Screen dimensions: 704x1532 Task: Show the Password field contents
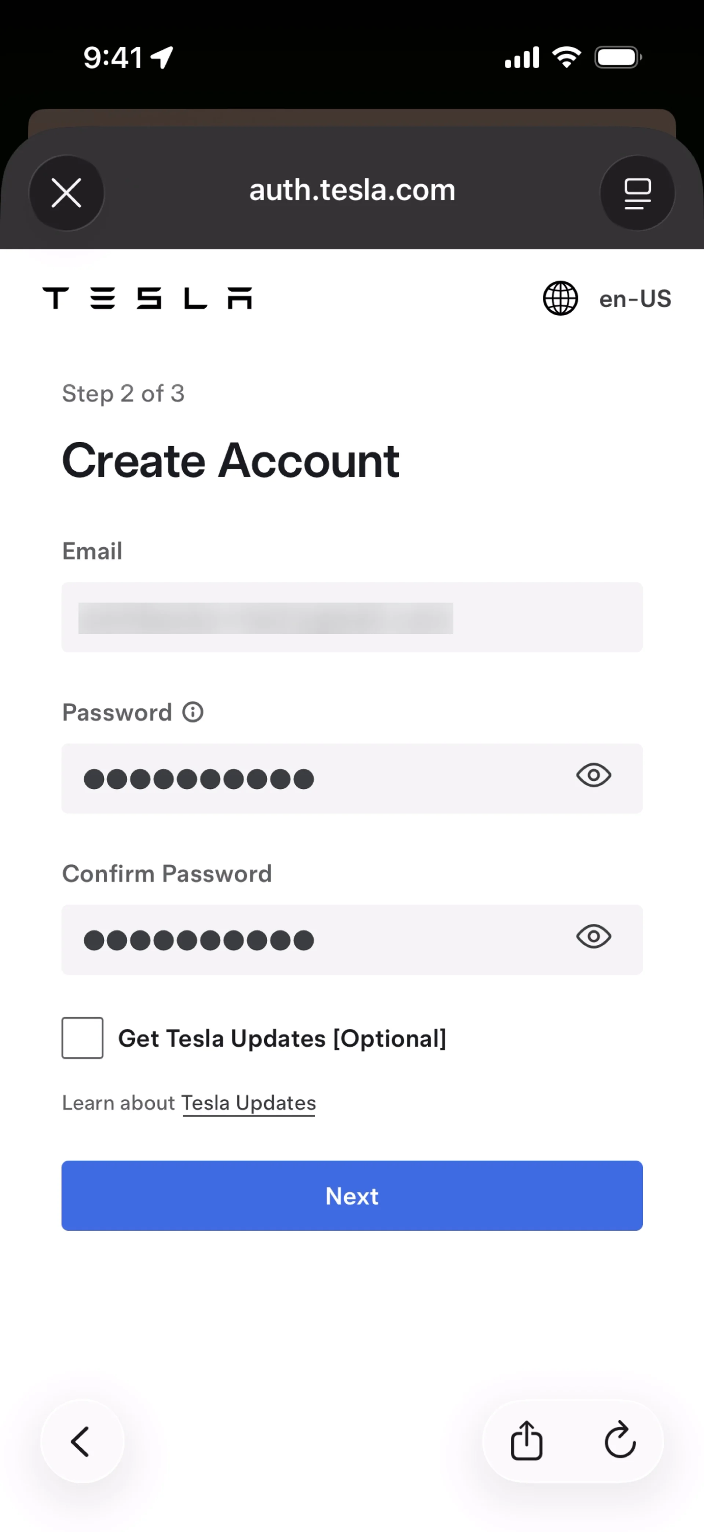point(594,776)
